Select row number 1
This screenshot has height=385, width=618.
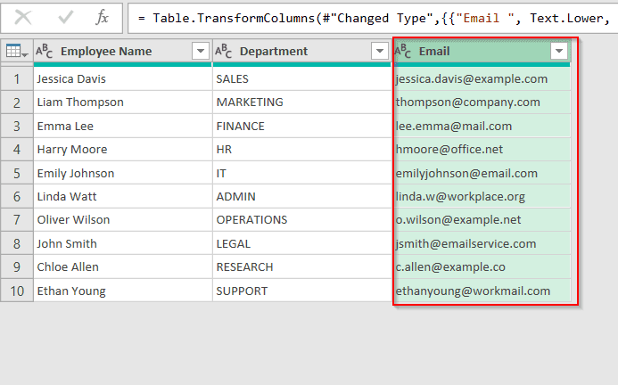[17, 78]
